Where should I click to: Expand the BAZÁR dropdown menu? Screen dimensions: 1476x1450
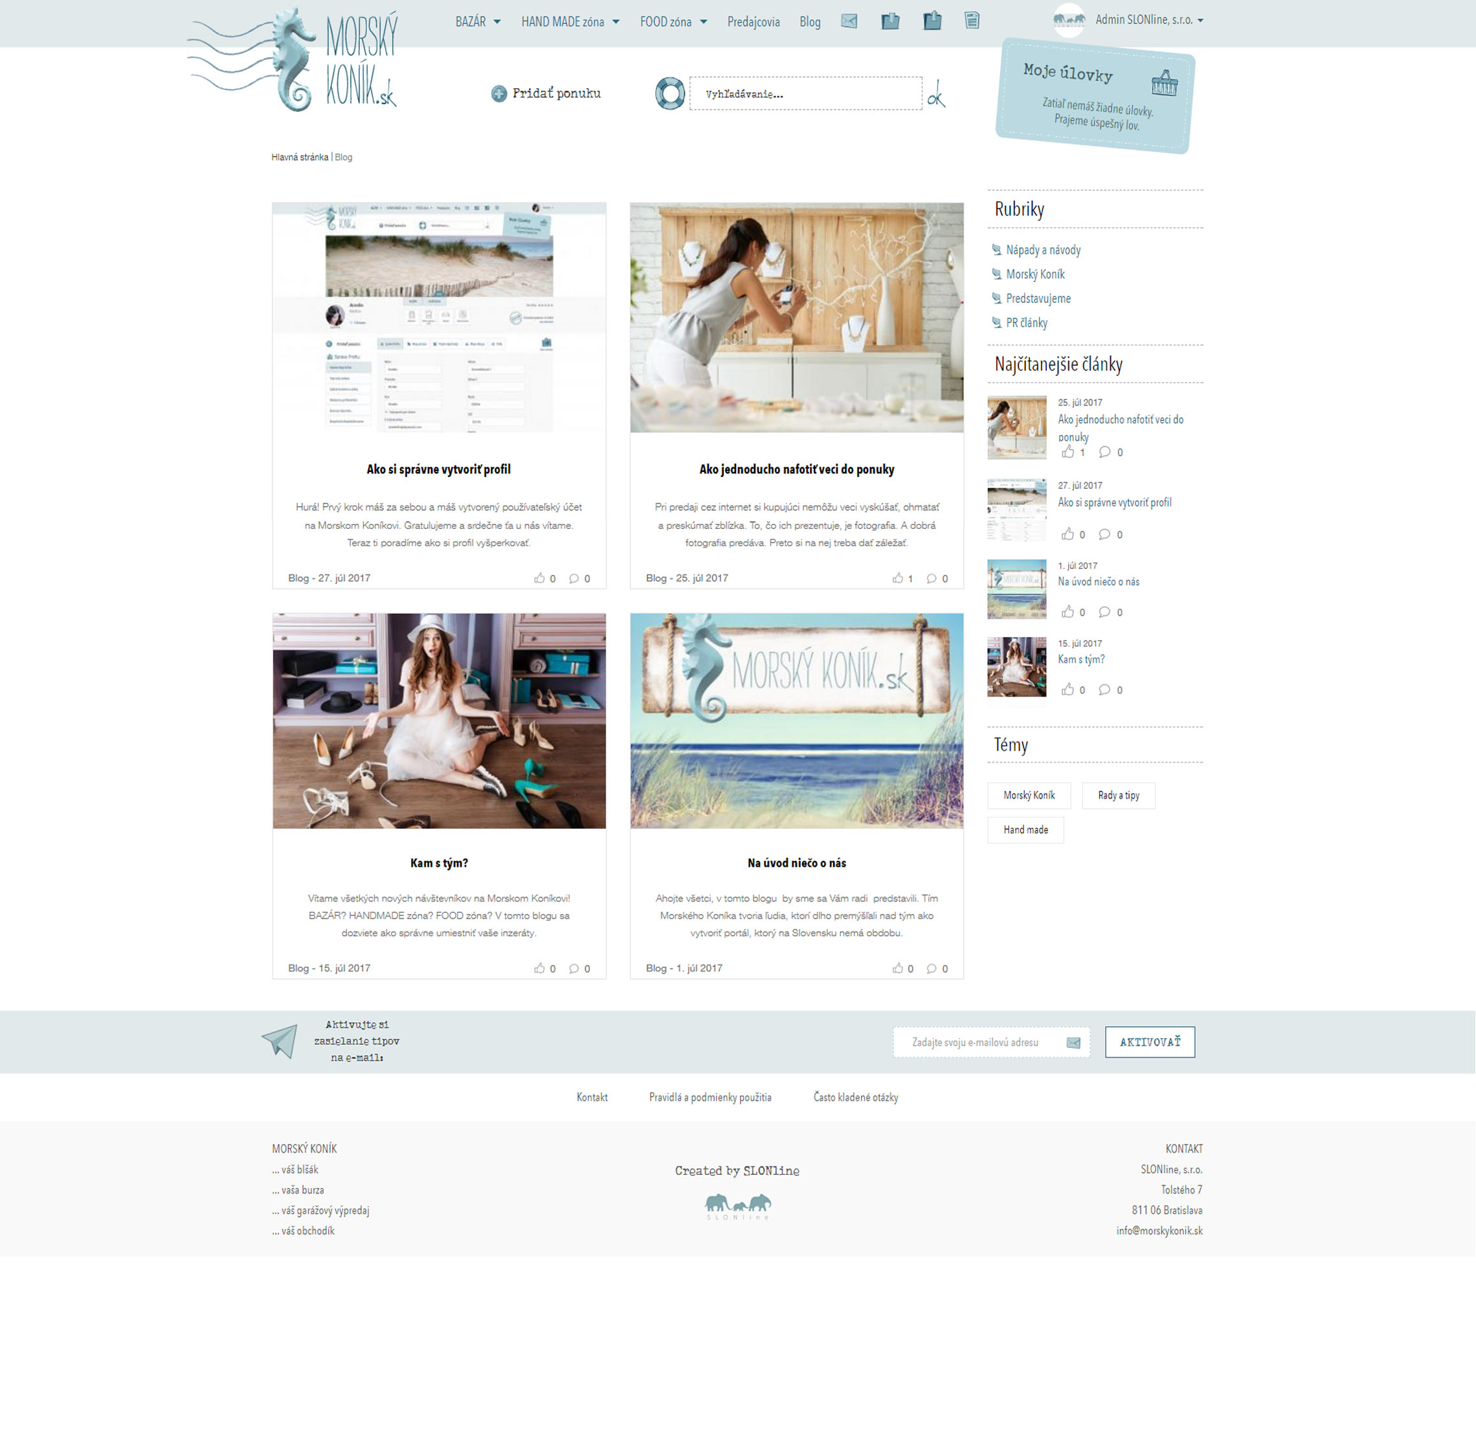[478, 22]
